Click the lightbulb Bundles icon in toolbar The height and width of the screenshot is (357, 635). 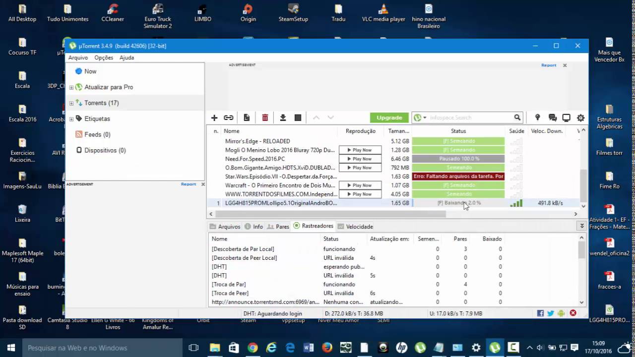point(537,118)
